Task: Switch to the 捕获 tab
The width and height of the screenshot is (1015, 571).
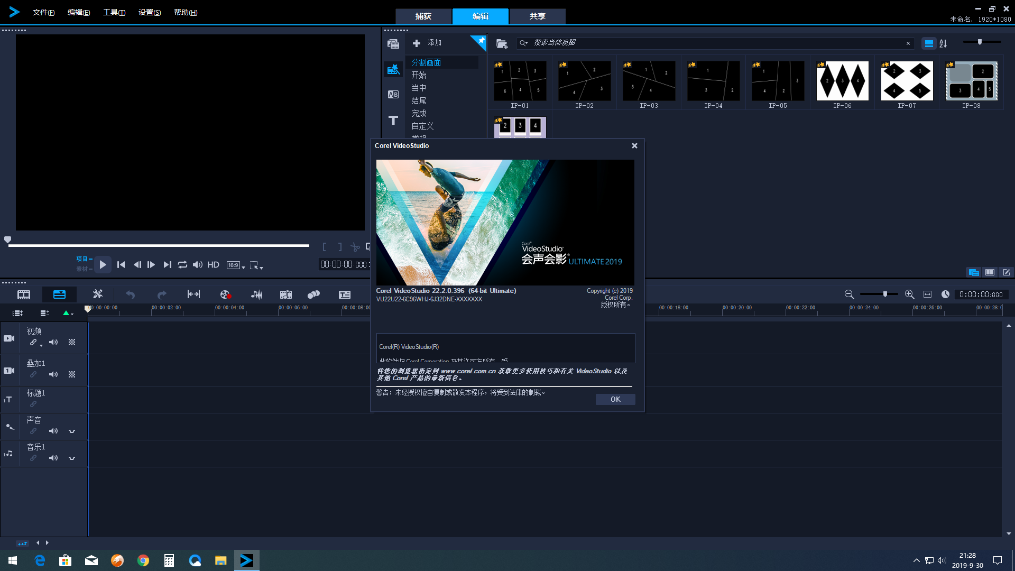Action: [423, 16]
